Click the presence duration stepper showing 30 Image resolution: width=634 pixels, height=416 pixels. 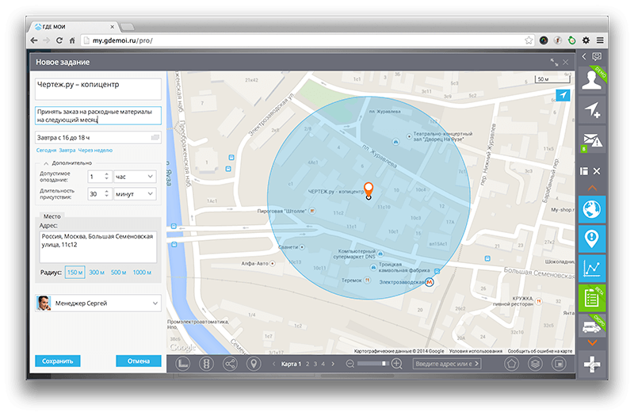click(x=100, y=194)
